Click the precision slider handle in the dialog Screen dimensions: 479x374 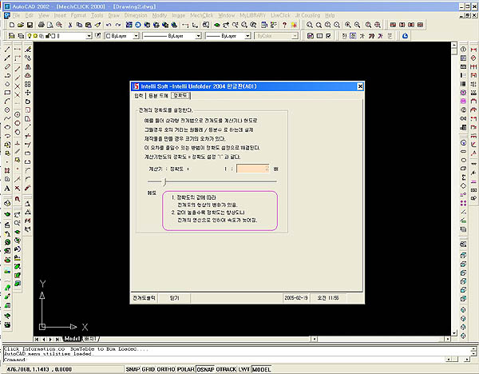pos(164,181)
